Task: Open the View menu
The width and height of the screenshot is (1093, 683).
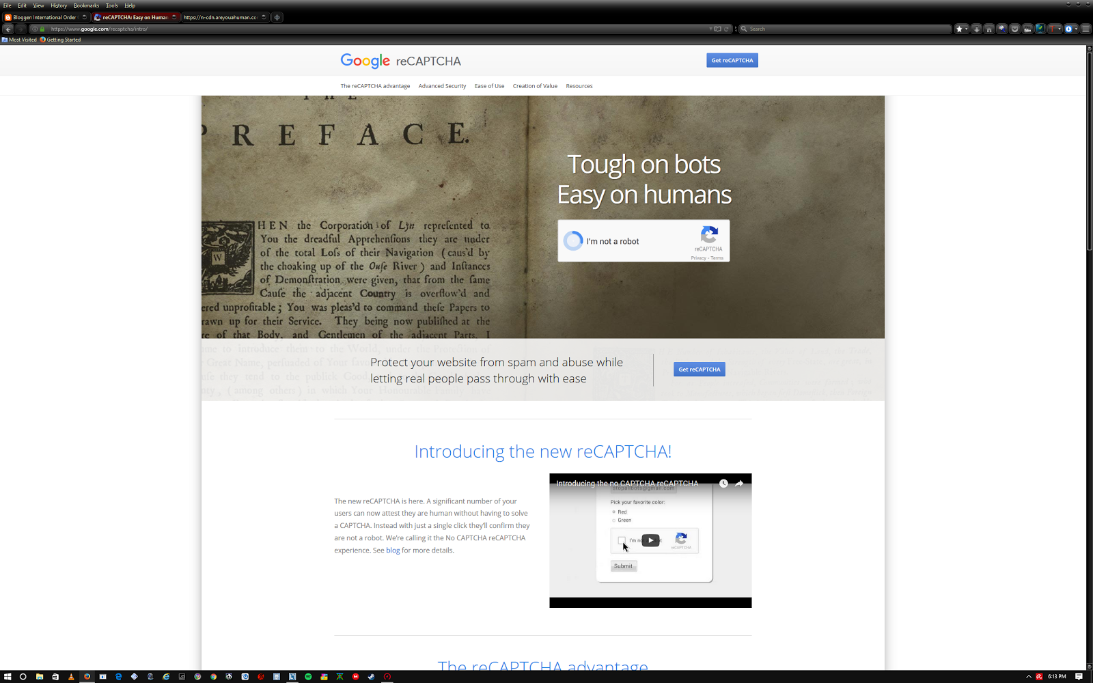Action: tap(38, 5)
